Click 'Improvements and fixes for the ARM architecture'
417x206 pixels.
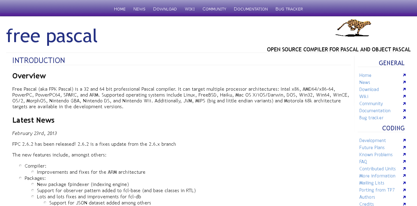click(x=91, y=172)
